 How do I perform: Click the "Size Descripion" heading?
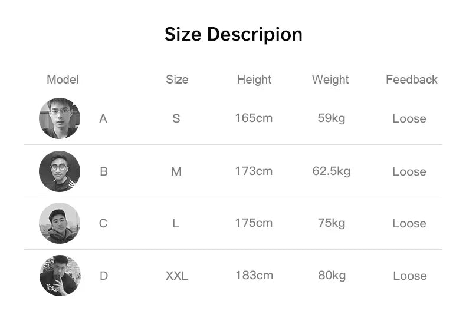233,34
